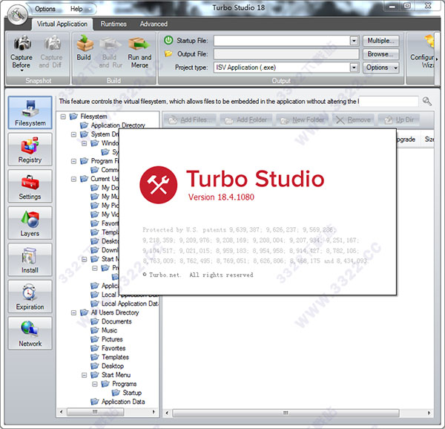Click the Browse... button

tap(381, 54)
